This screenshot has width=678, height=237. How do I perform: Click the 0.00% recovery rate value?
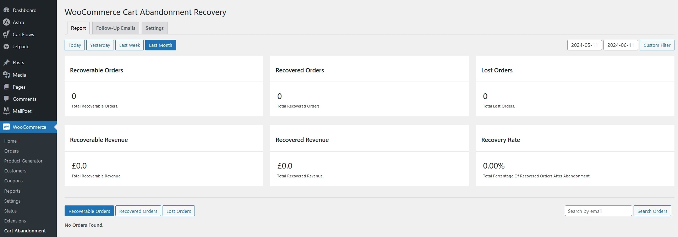[493, 166]
